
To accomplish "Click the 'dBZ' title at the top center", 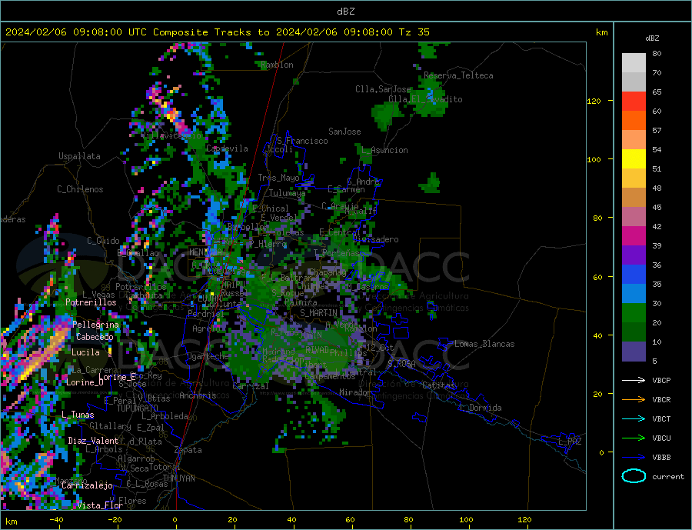I will (x=345, y=12).
